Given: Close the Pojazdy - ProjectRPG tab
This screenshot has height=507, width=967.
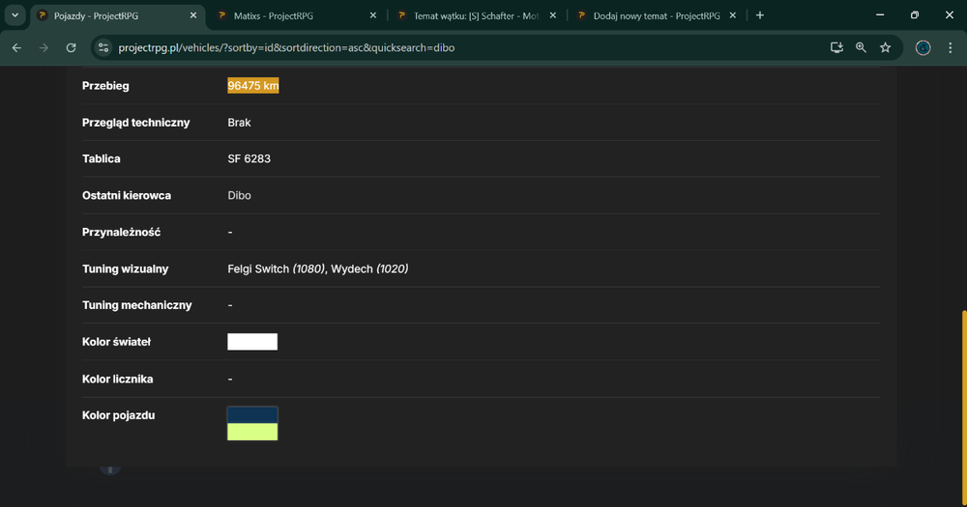Looking at the screenshot, I should pyautogui.click(x=193, y=15).
